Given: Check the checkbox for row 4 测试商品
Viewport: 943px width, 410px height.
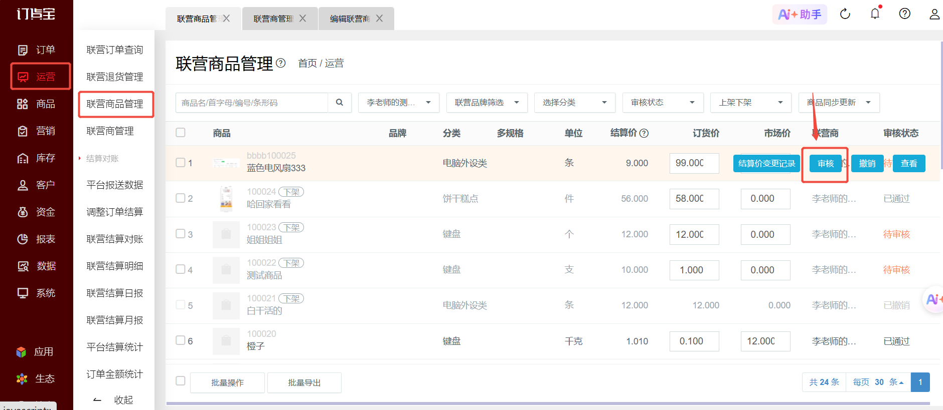Looking at the screenshot, I should (181, 269).
